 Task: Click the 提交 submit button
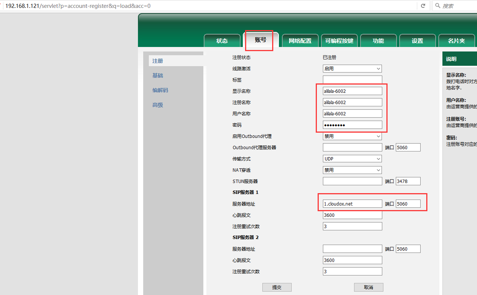pos(277,287)
